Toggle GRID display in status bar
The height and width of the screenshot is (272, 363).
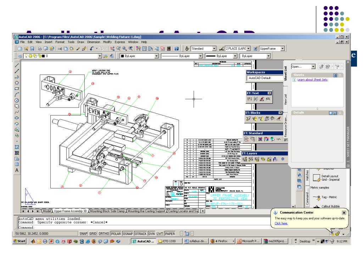tap(93, 234)
